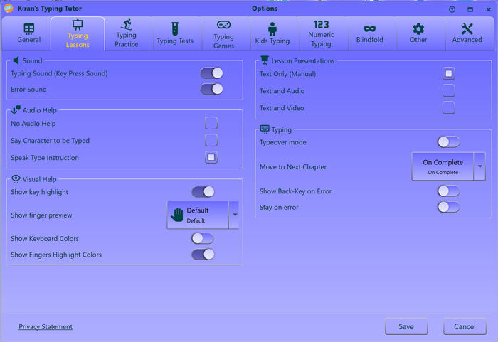Enable Show Back-Key on Error toggle
The height and width of the screenshot is (342, 498).
[448, 191]
